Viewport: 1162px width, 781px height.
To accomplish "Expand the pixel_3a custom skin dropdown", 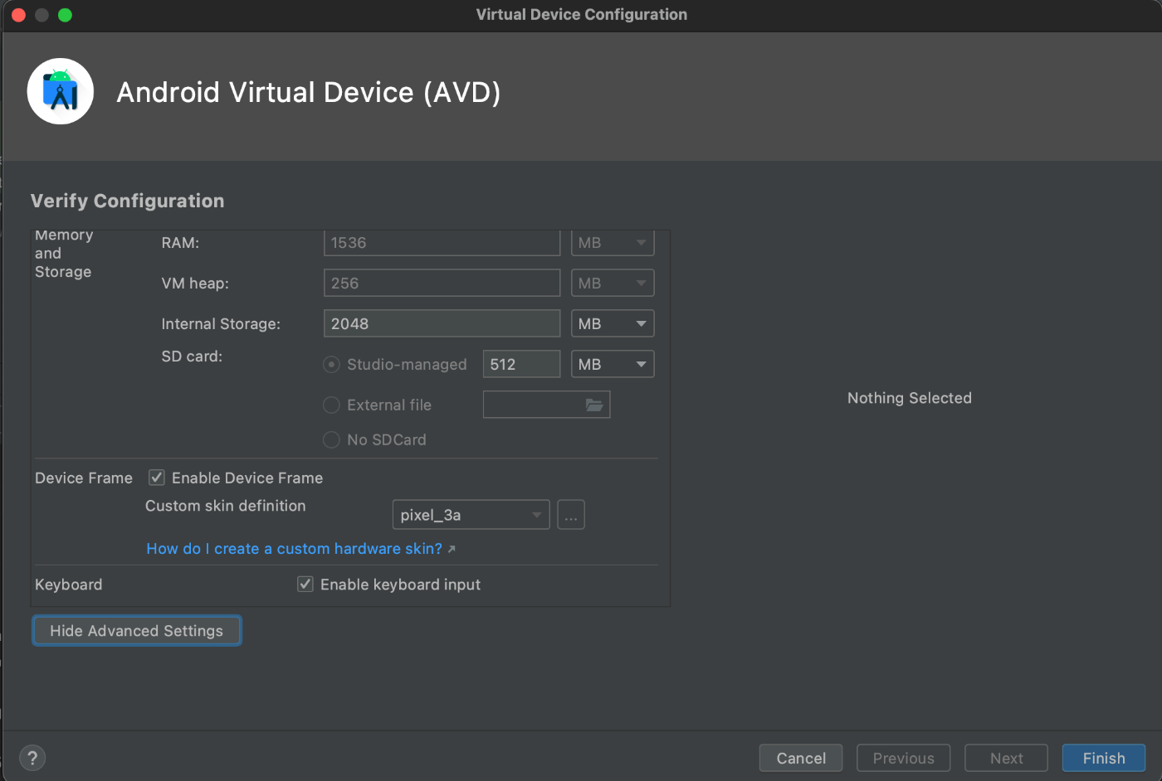I will coord(471,515).
